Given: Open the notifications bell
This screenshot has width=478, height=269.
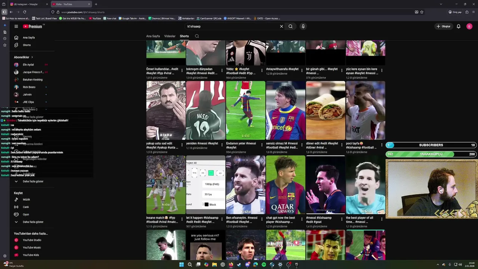Looking at the screenshot, I should click(x=459, y=27).
